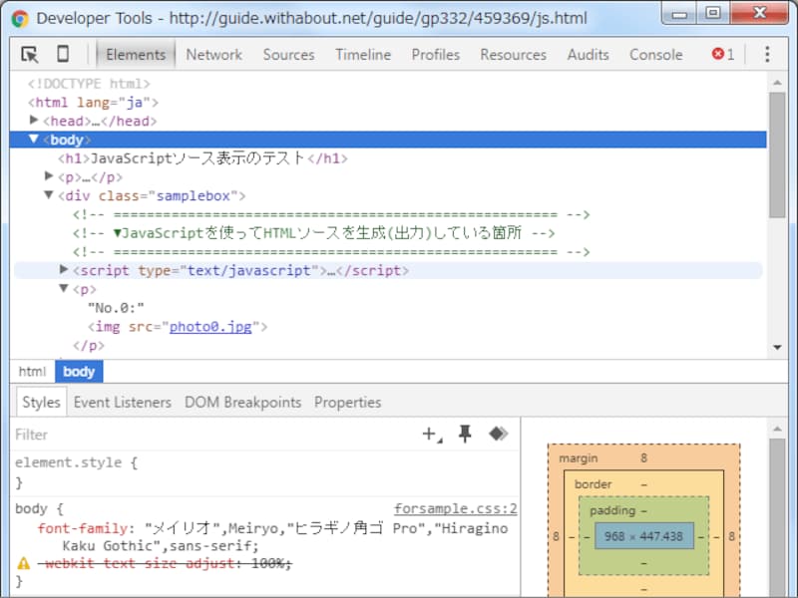
Task: Select the Audits tab
Action: (x=588, y=55)
